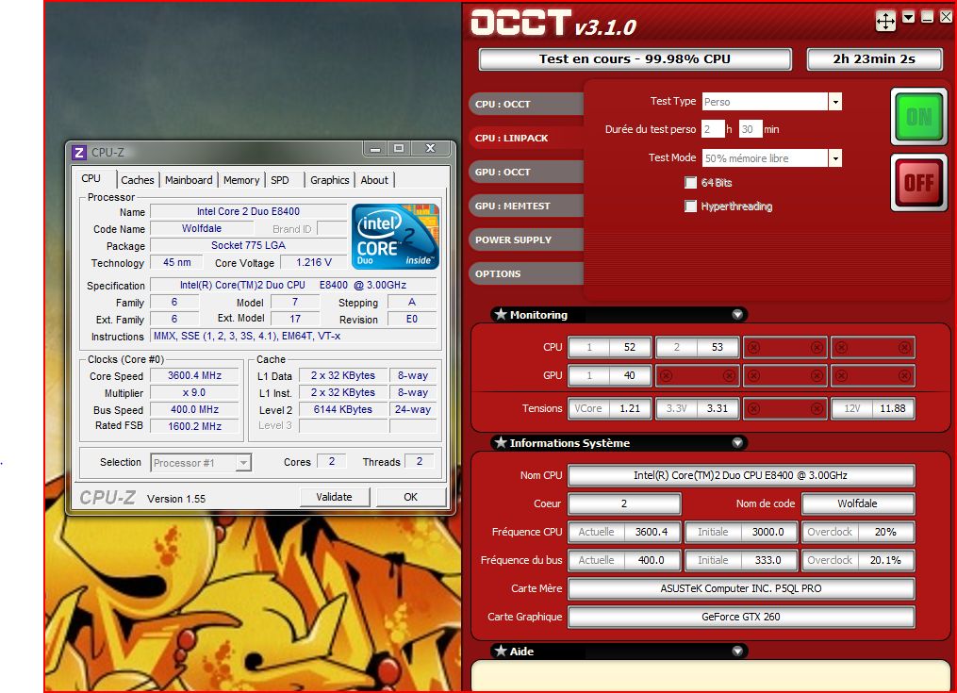Screen dimensions: 957x693
Task: Click the Validate button in CPU-Z
Action: click(x=334, y=497)
